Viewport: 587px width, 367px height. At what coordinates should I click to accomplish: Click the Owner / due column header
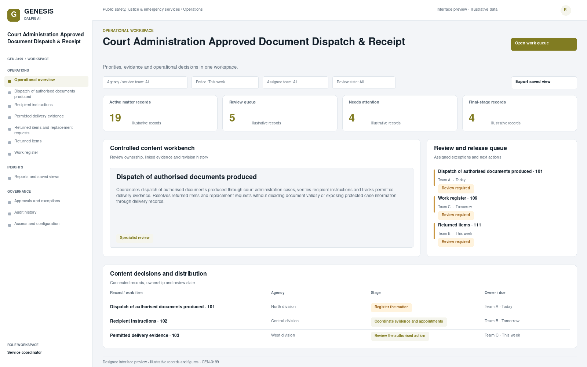click(x=495, y=293)
